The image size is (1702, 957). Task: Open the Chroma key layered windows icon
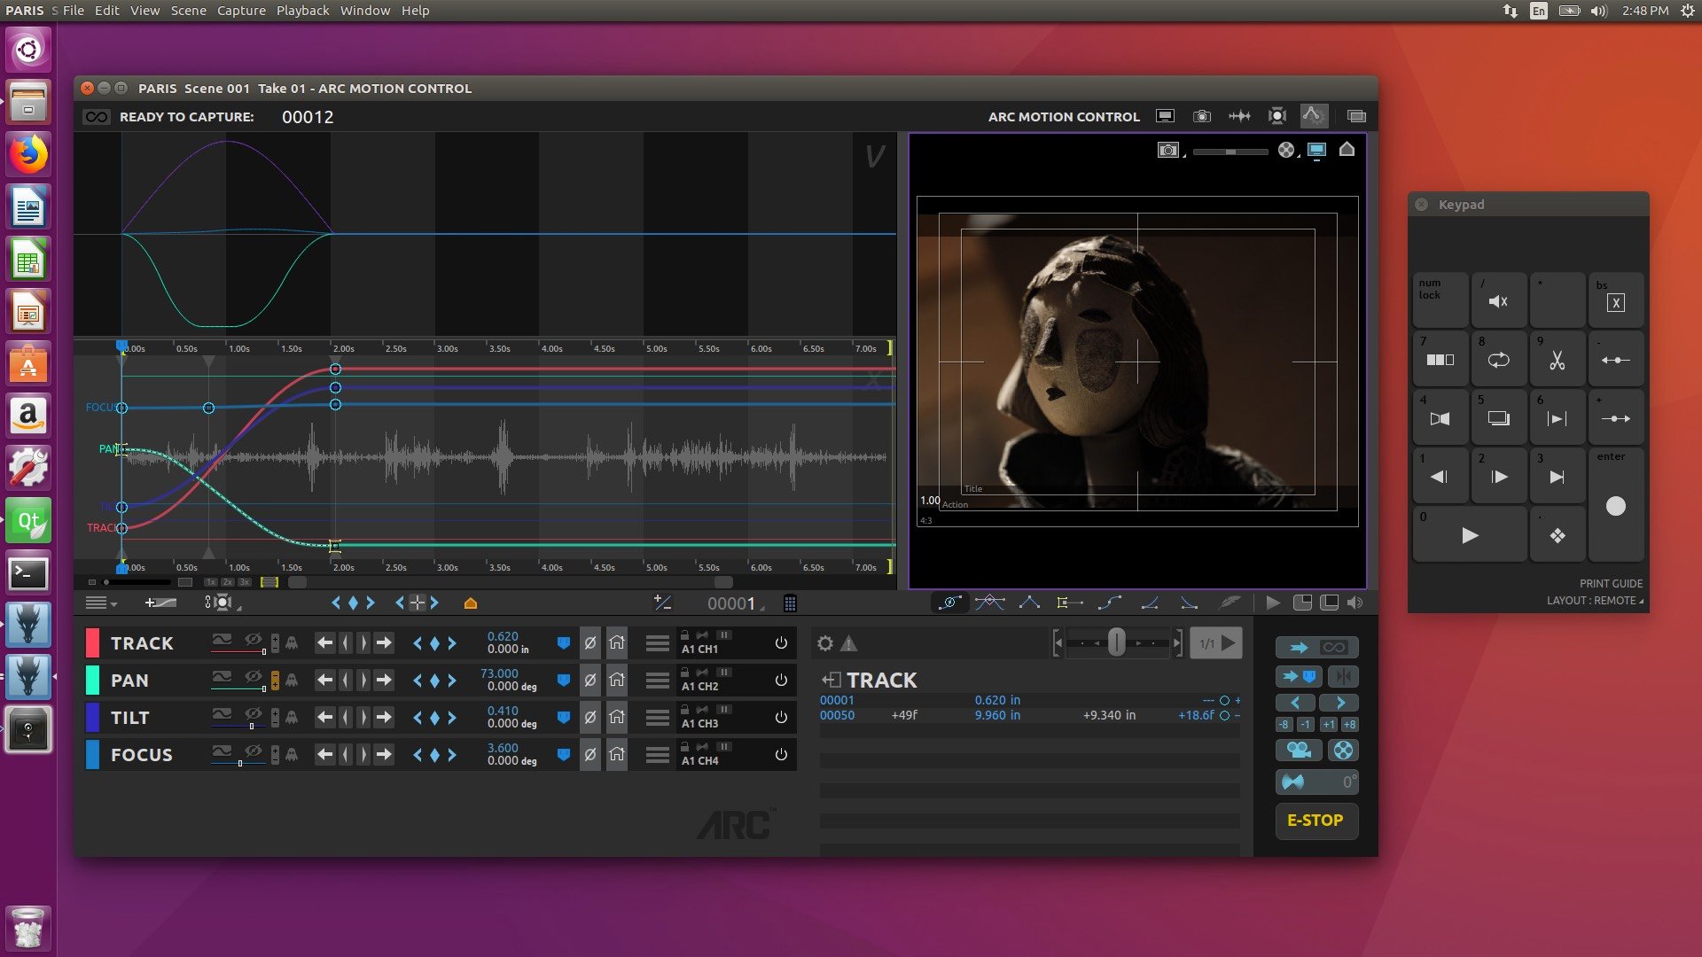point(1356,116)
